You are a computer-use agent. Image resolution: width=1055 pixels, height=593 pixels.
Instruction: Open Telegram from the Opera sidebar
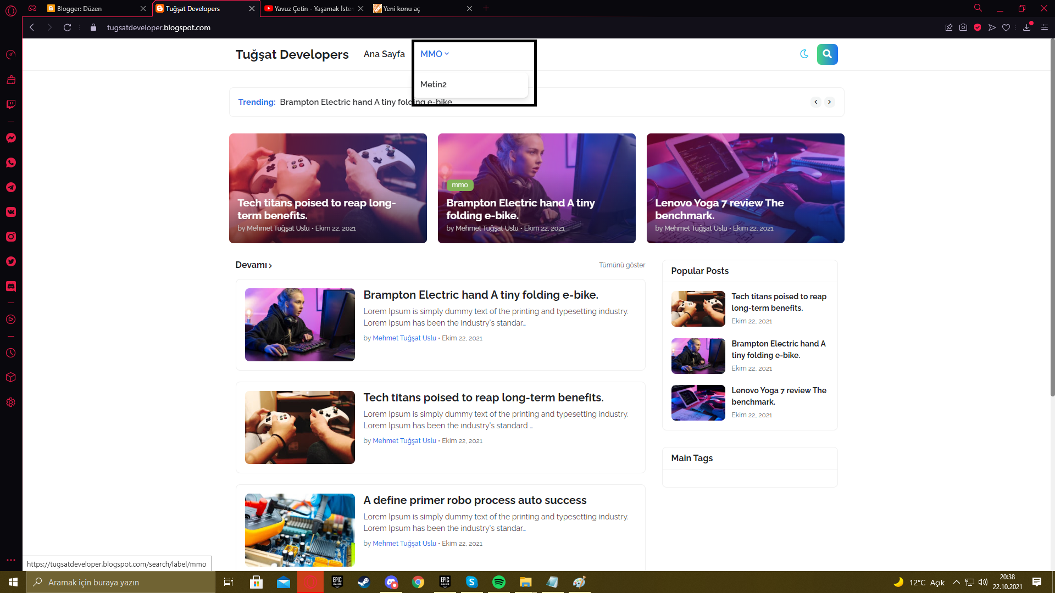11,187
